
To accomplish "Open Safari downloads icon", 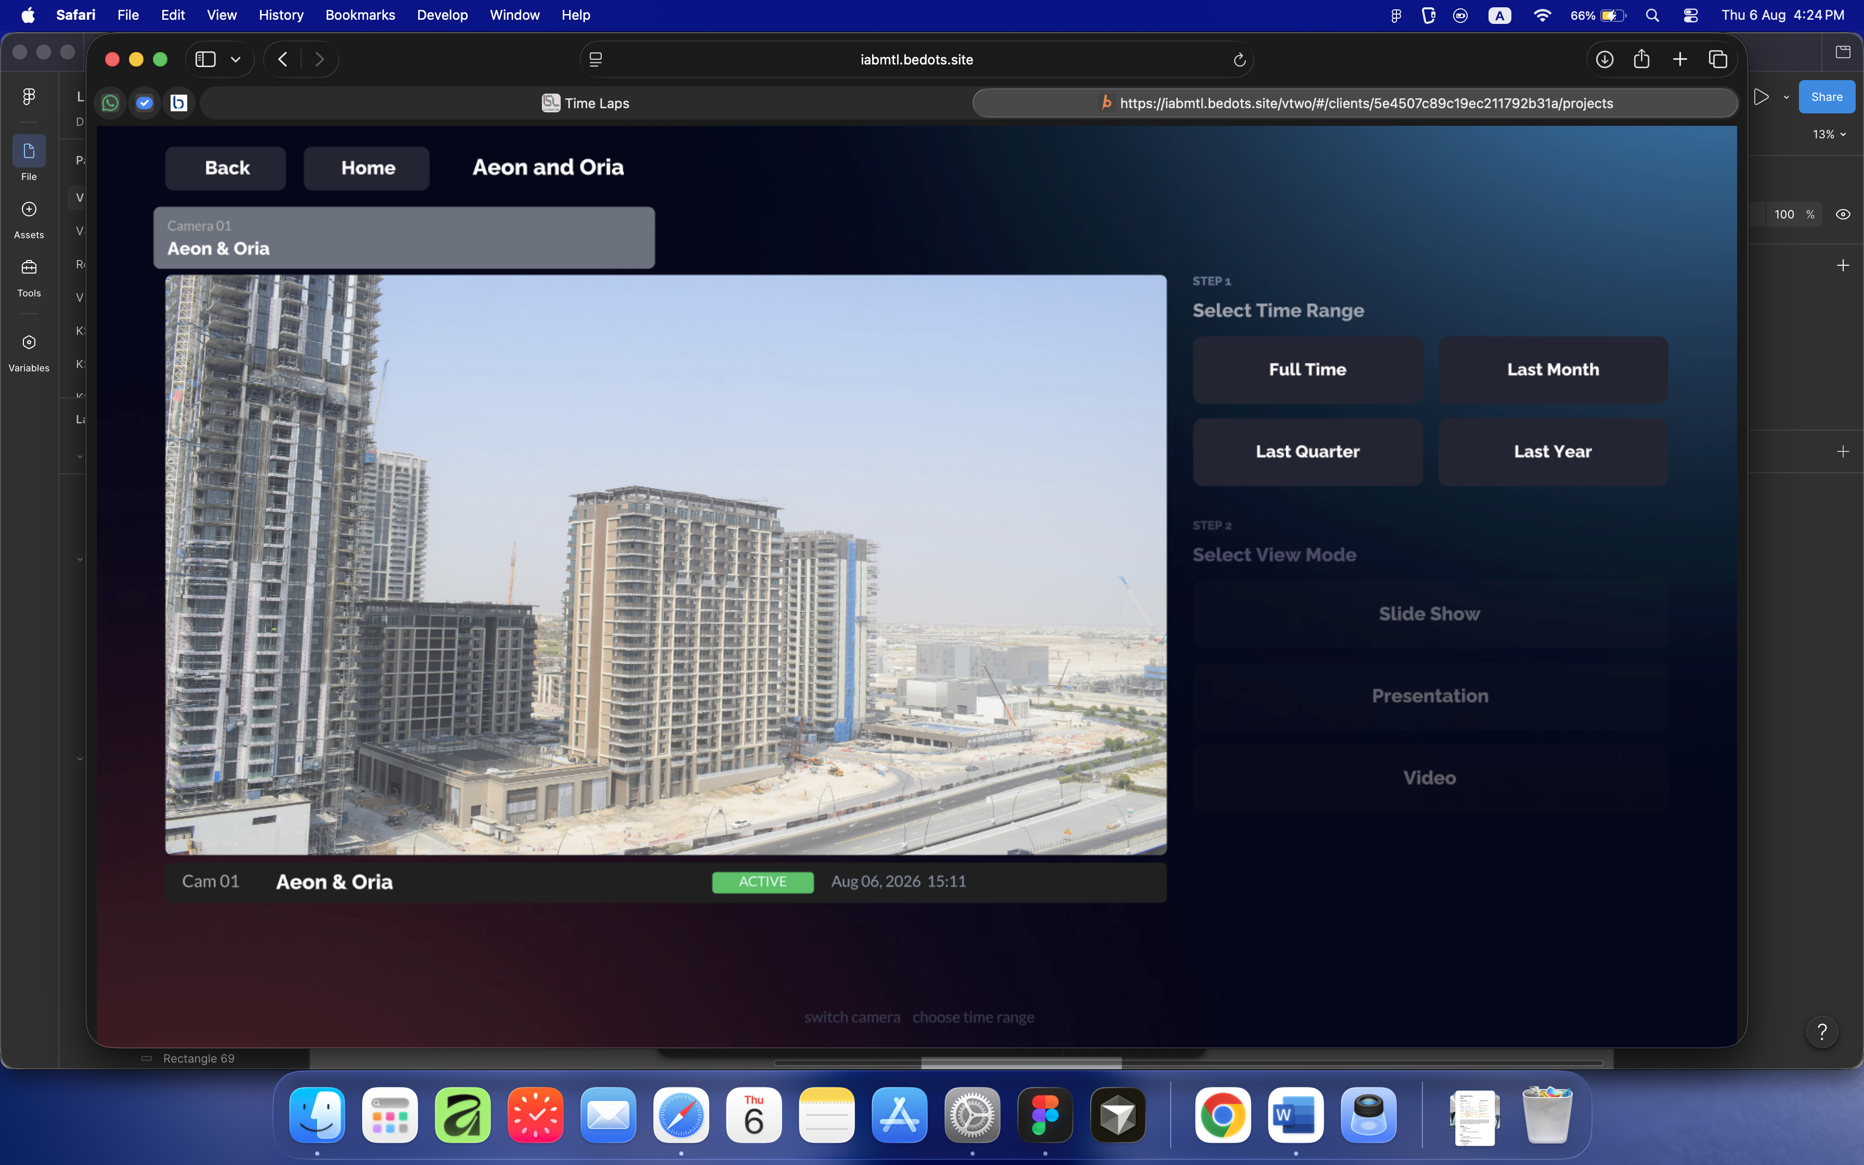I will point(1604,59).
